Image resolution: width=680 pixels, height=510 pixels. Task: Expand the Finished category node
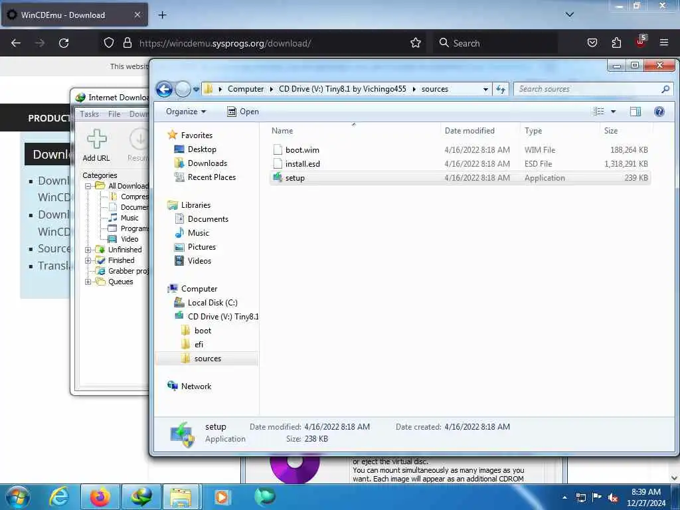pos(88,260)
